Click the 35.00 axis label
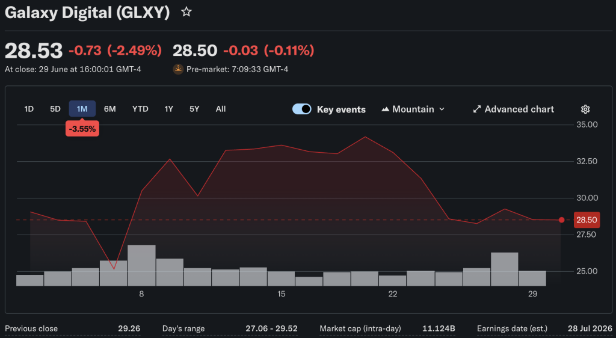616x338 pixels. (587, 125)
